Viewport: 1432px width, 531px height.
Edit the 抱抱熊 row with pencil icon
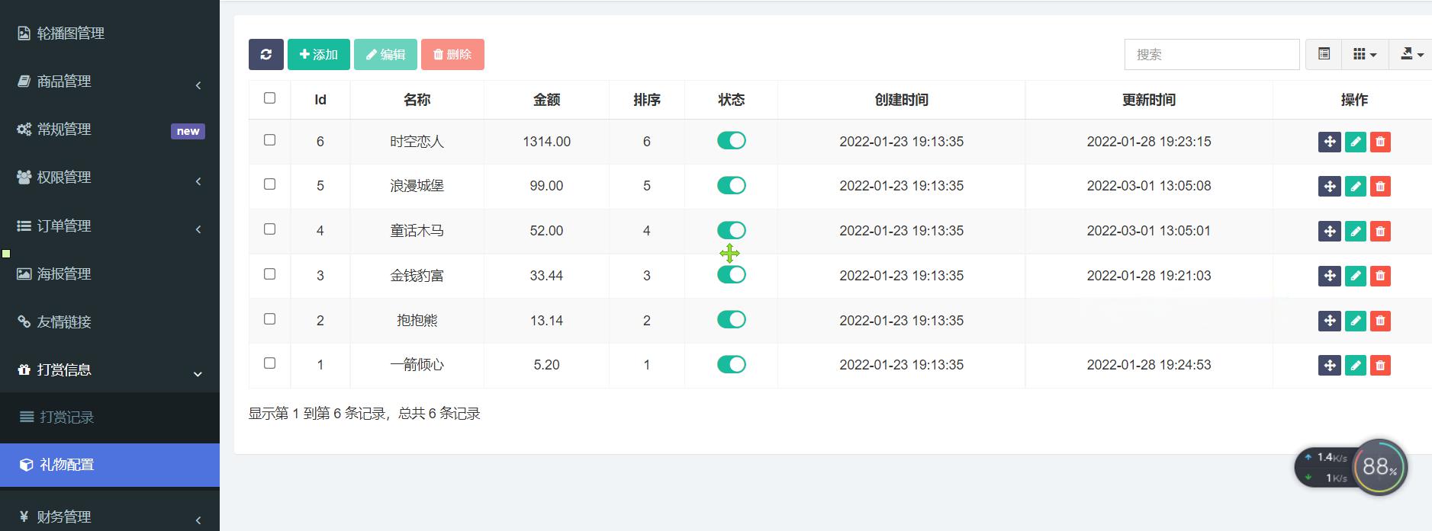1355,321
